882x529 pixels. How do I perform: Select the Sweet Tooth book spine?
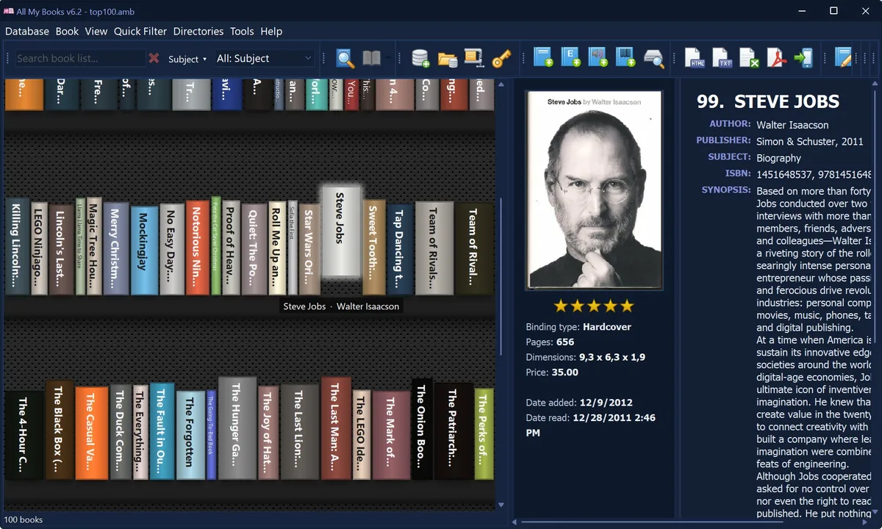pos(373,247)
